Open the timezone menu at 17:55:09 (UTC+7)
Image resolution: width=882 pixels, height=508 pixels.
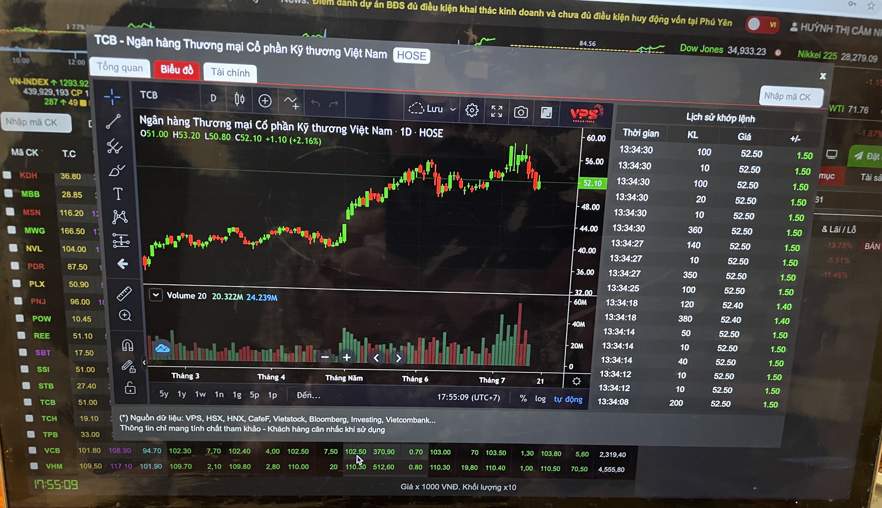pos(468,398)
